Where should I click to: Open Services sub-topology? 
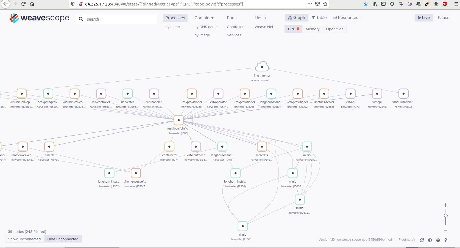point(234,35)
